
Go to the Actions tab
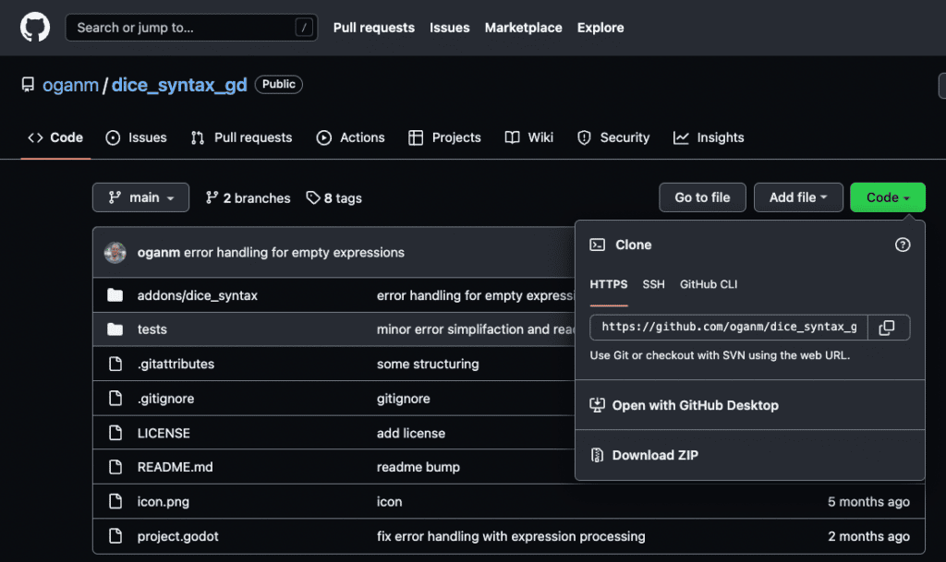tap(350, 138)
